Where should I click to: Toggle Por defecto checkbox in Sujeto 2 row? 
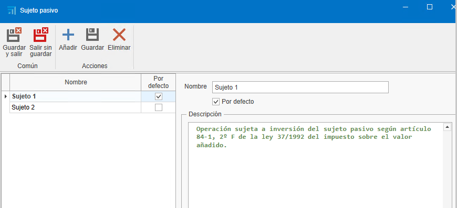[159, 107]
